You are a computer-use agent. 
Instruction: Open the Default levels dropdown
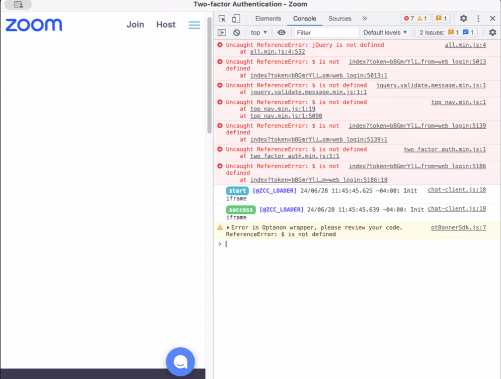pyautogui.click(x=385, y=33)
